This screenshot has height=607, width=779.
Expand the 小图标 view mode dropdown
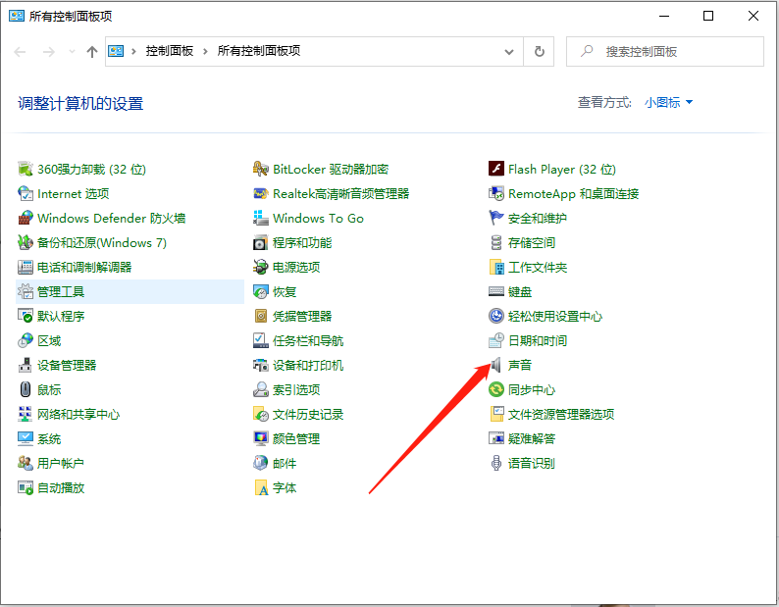[669, 102]
